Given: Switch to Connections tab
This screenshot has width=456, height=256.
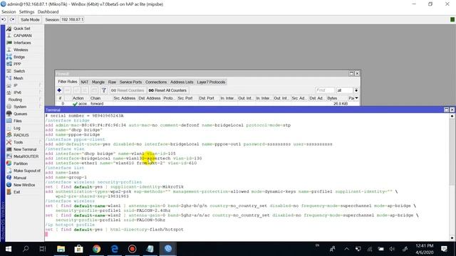Looking at the screenshot, I should [156, 82].
